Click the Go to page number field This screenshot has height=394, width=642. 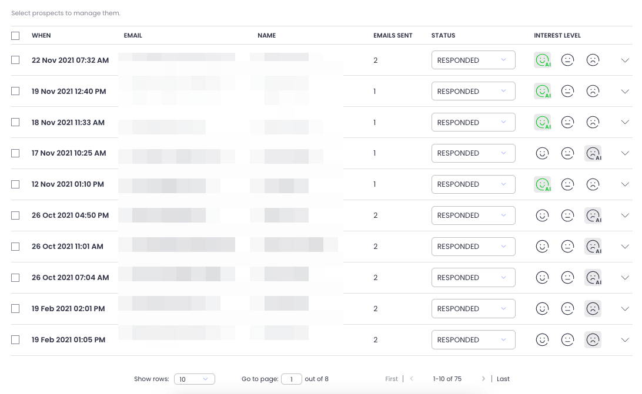point(291,379)
